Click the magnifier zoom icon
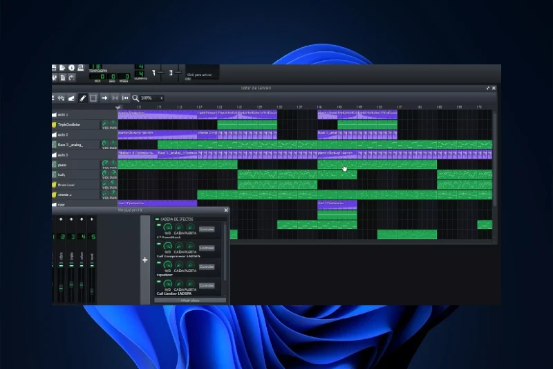Viewport: 553px width, 369px height. (x=135, y=98)
